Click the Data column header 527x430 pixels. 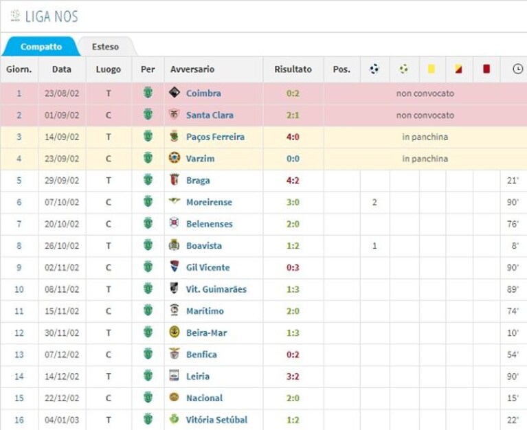click(62, 69)
